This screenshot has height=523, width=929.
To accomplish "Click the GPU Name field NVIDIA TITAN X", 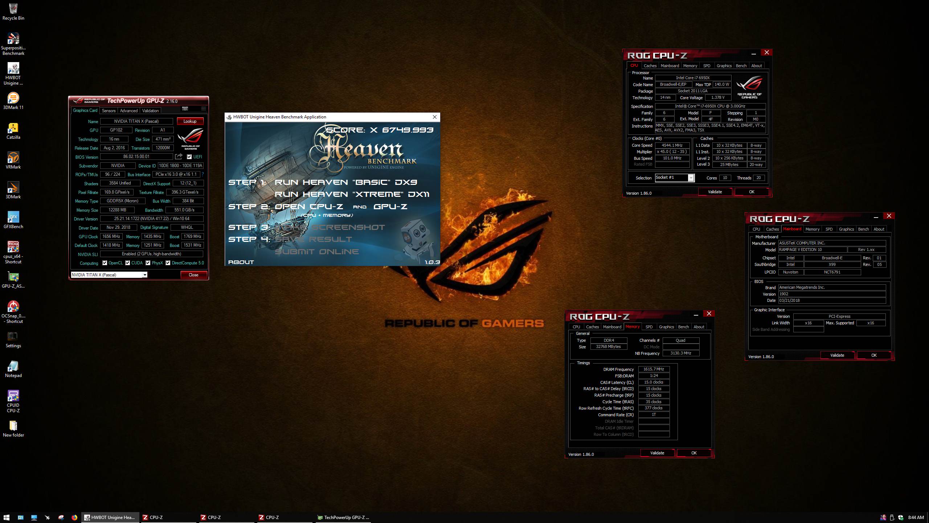I will click(136, 121).
